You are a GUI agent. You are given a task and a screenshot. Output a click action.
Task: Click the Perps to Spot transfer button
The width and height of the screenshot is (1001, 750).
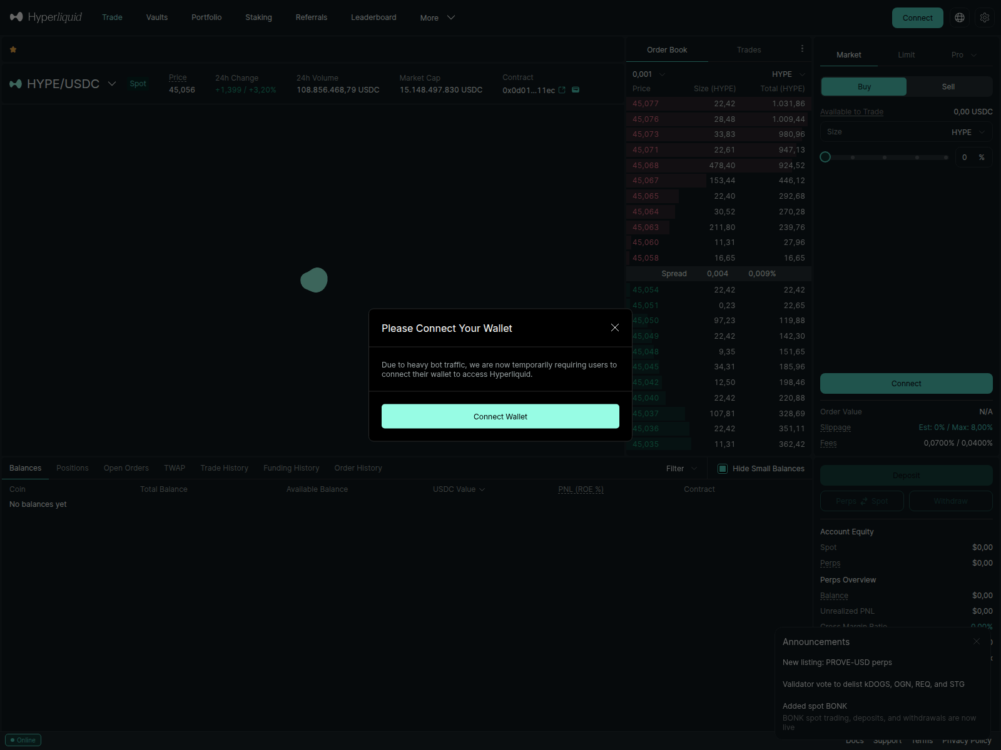coord(861,501)
